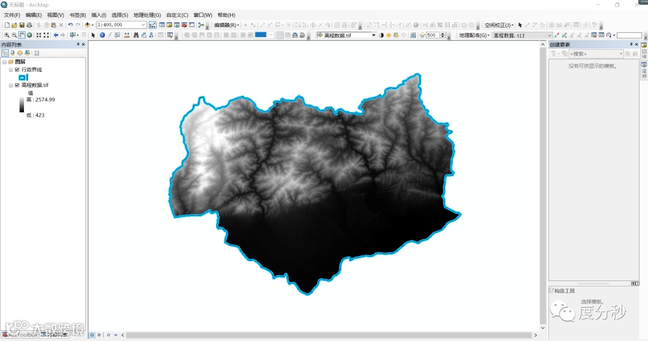
Task: Open the 视图(V) menu
Action: tap(55, 15)
